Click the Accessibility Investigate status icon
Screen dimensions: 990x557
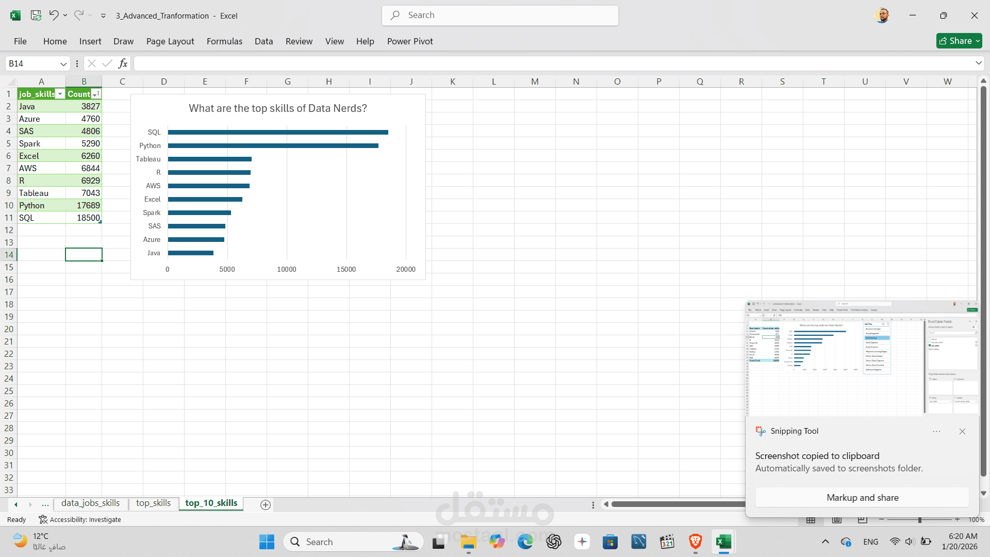pyautogui.click(x=43, y=519)
